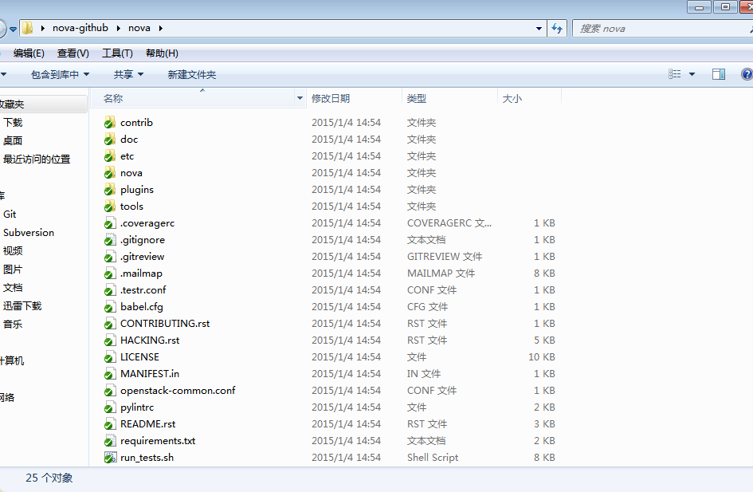
Task: Expand the arrow after nova-github in breadcrumb
Action: [x=118, y=28]
